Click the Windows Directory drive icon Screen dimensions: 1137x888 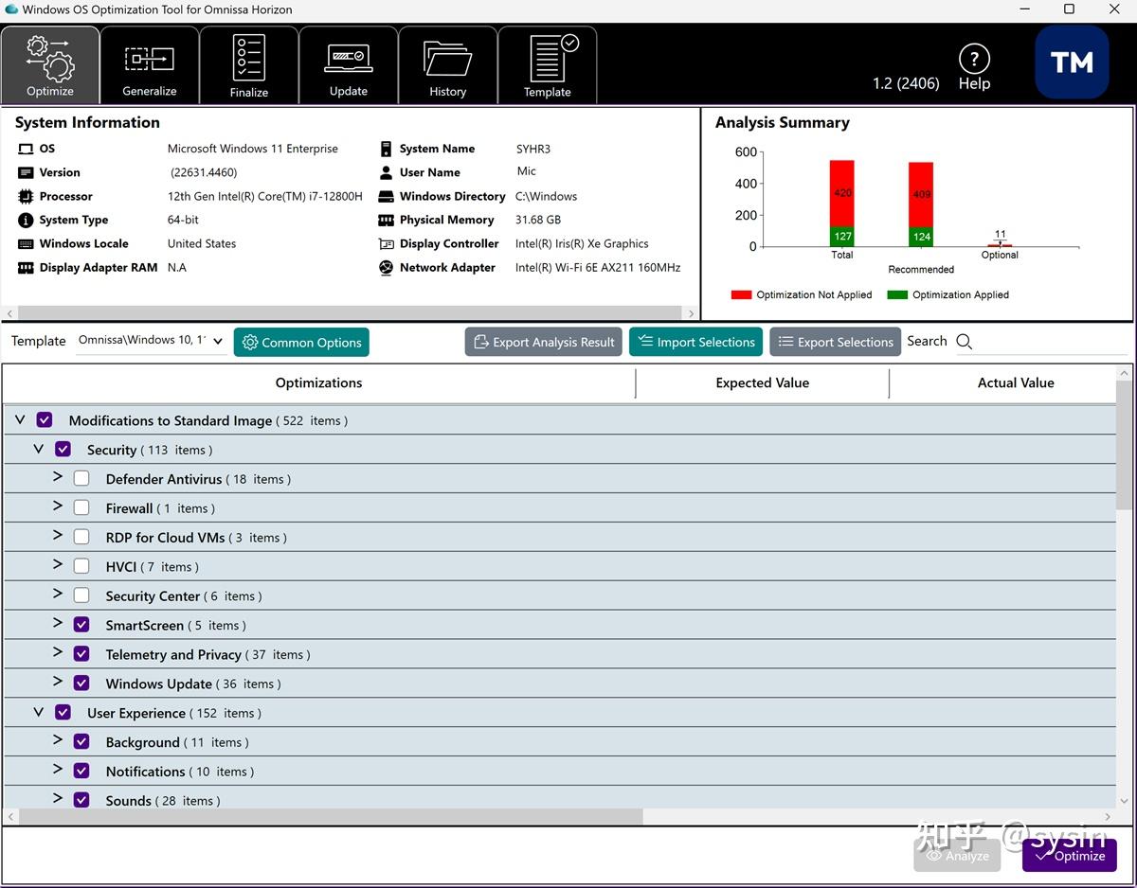386,196
